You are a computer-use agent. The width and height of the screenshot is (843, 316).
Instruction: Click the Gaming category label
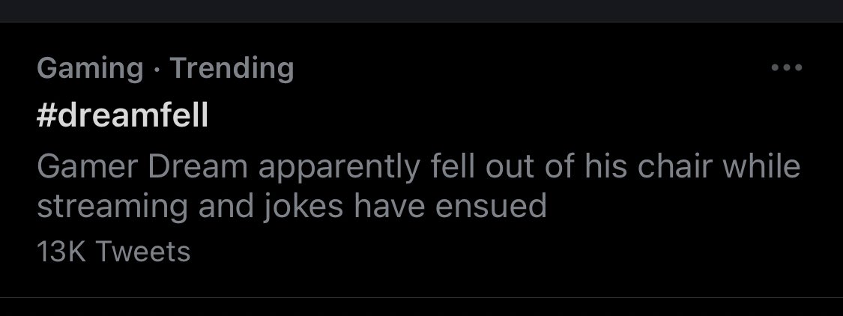coord(89,69)
